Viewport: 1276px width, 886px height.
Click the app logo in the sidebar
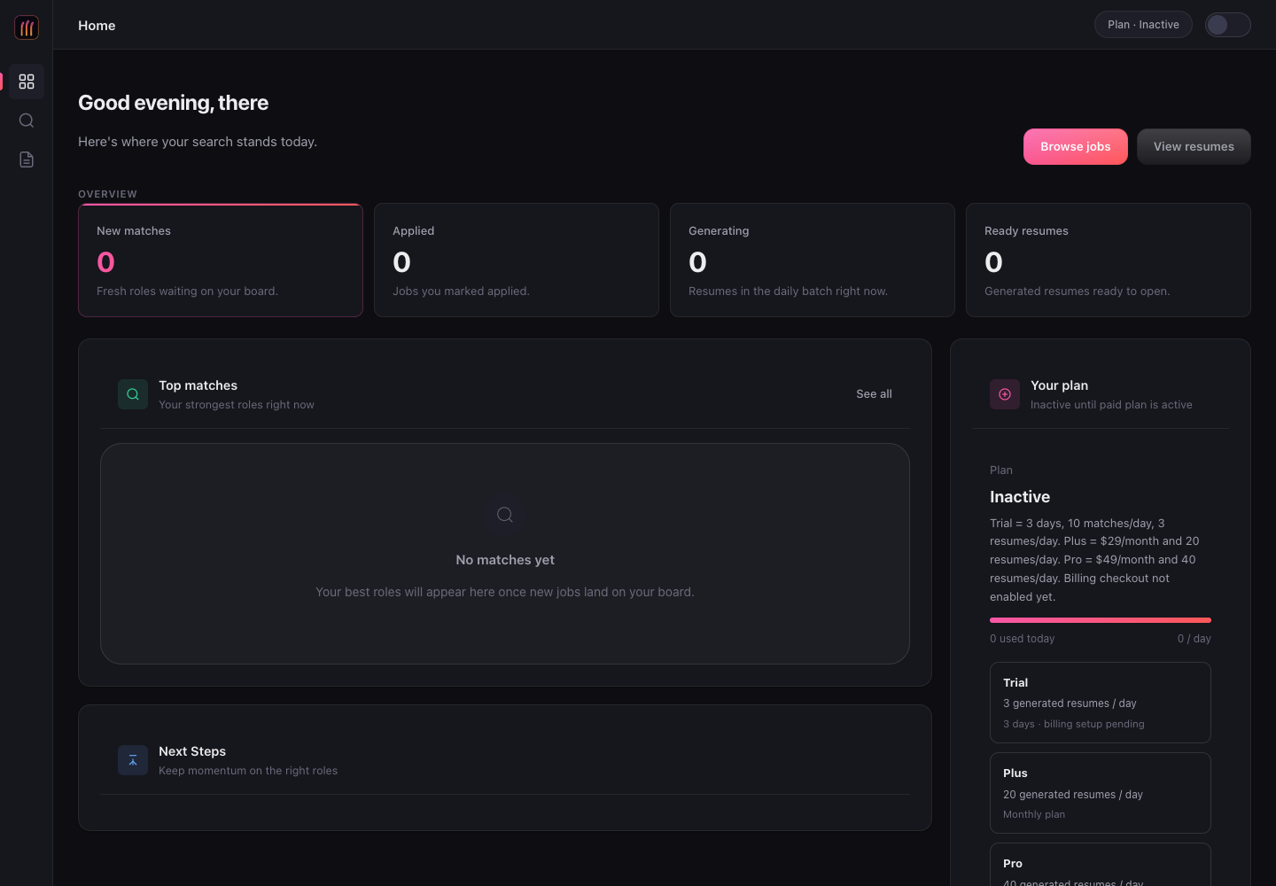[x=27, y=27]
